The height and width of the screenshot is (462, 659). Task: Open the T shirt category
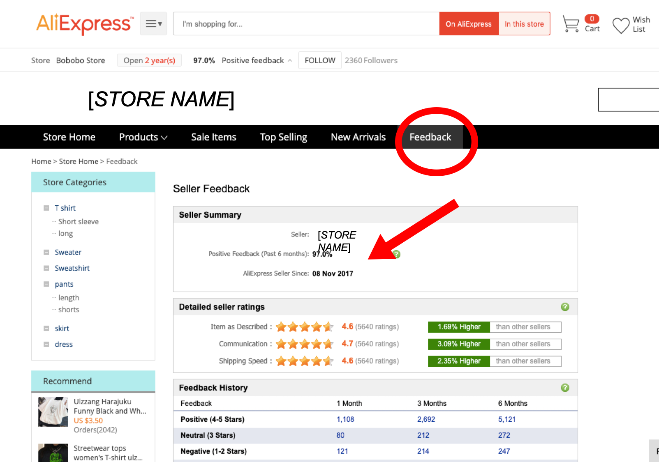65,208
